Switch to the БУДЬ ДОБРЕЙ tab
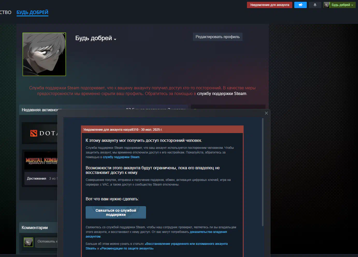 click(x=32, y=12)
